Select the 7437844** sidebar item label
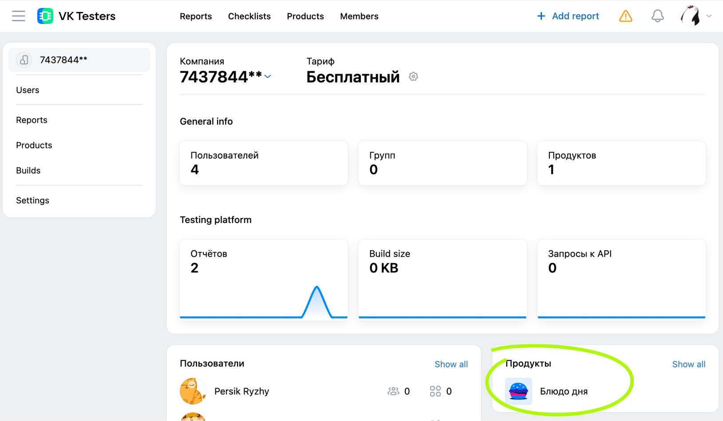 click(63, 60)
